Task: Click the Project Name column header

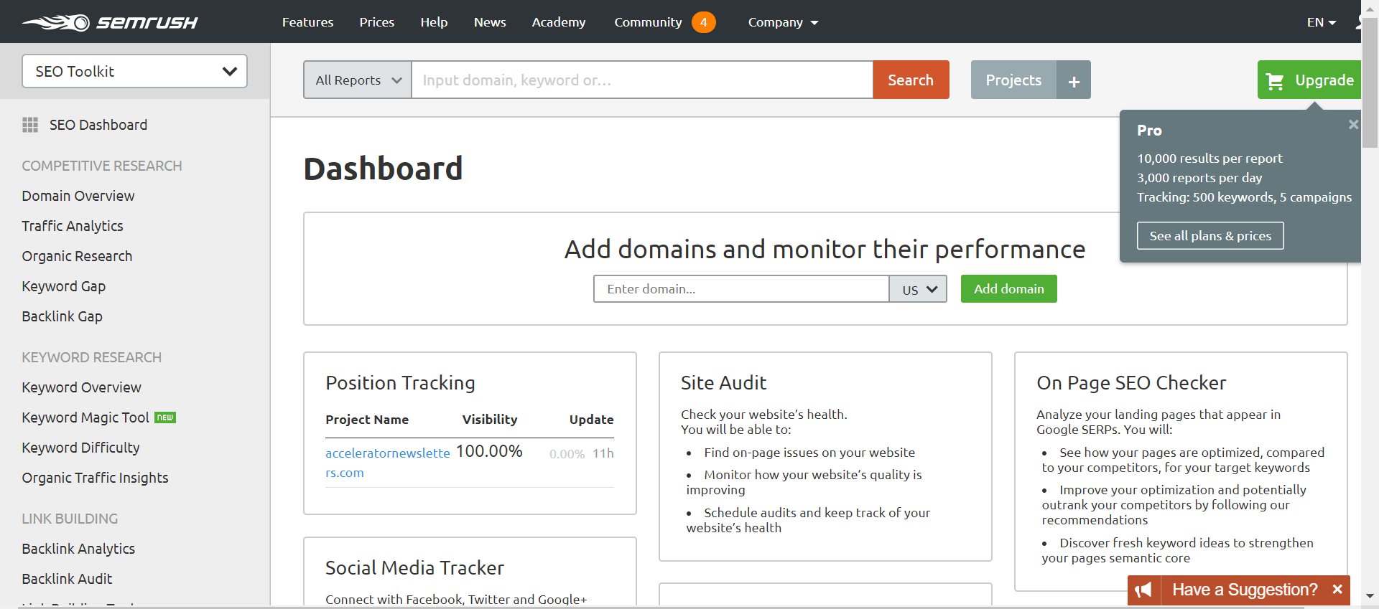Action: 367,420
